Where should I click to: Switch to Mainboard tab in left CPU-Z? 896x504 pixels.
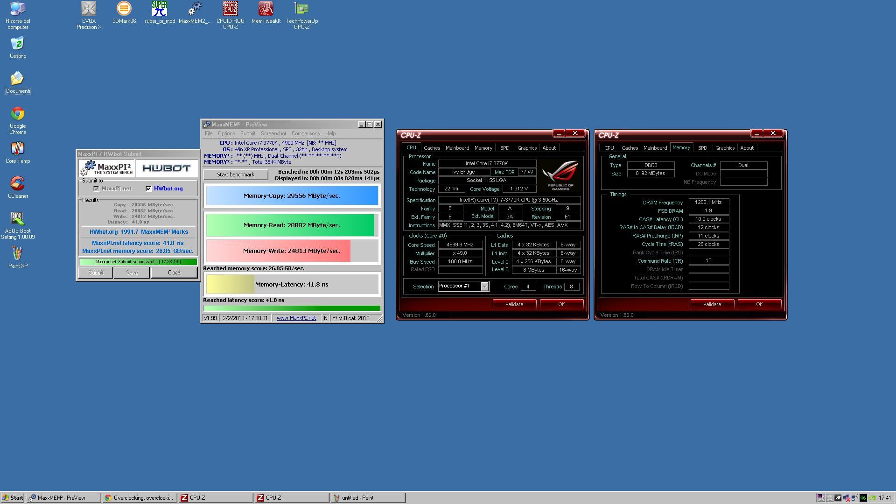(x=457, y=148)
